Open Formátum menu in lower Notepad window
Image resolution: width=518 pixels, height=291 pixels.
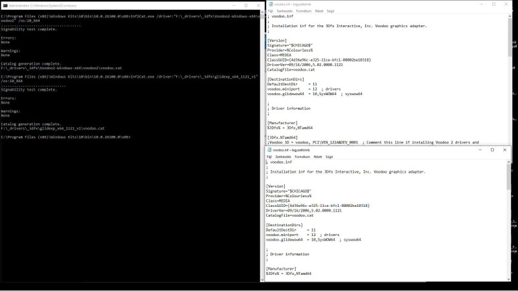pos(302,156)
